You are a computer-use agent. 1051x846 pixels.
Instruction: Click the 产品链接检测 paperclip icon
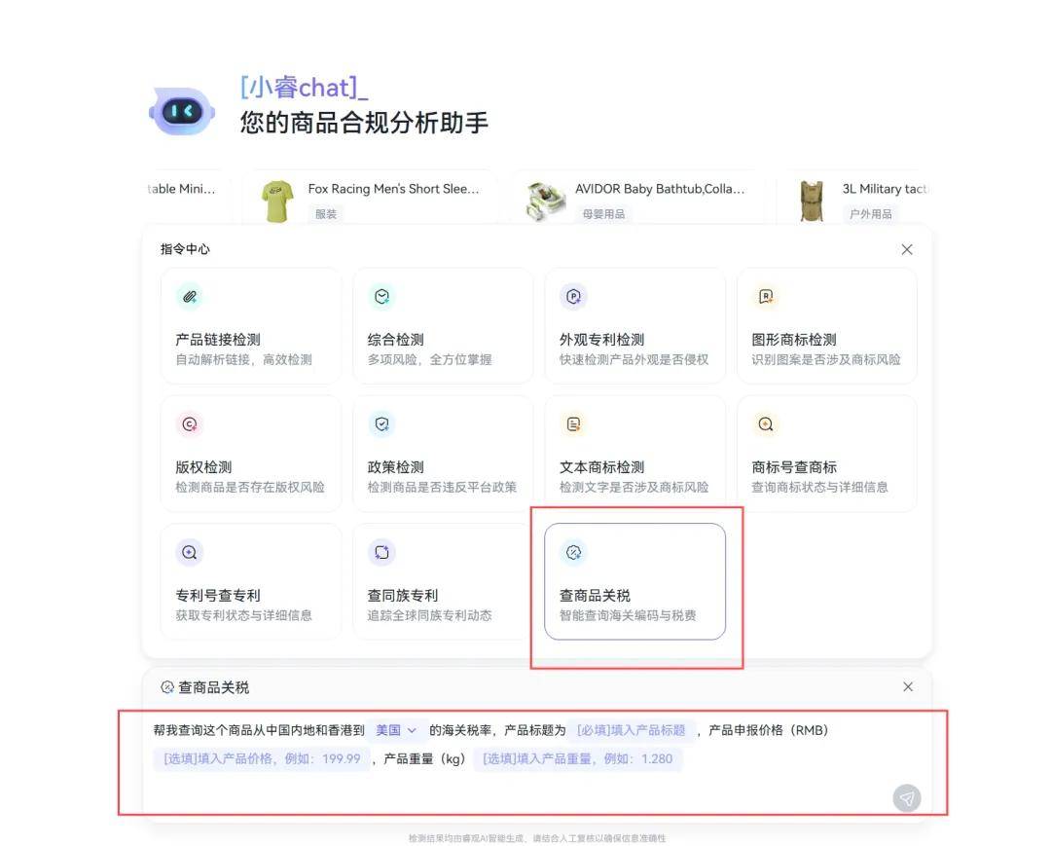[x=190, y=296]
